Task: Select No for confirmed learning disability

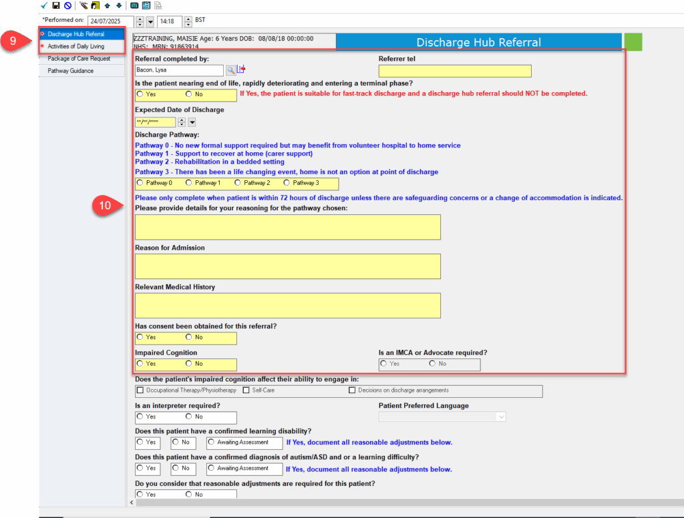Action: (176, 442)
